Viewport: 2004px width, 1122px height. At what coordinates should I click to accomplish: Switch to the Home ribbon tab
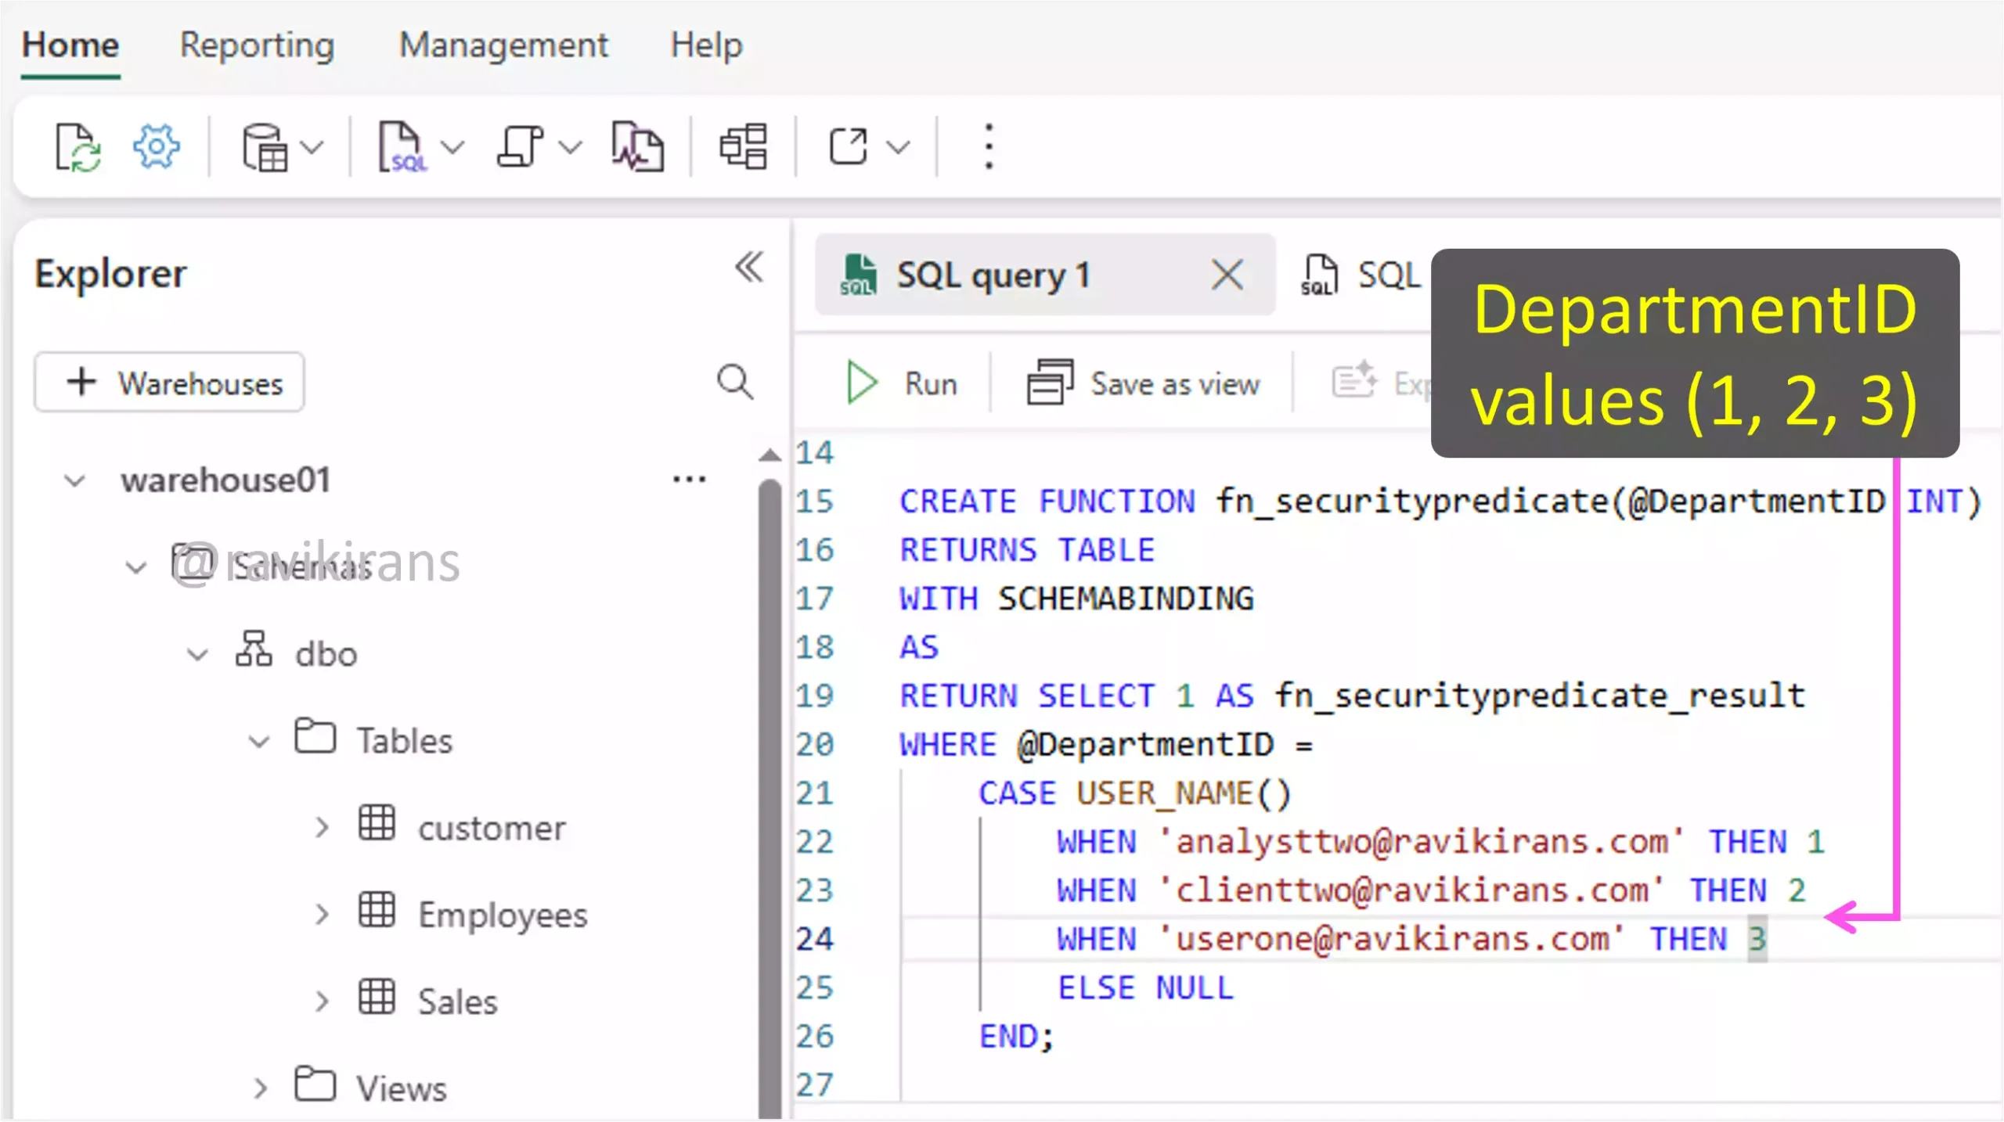(x=70, y=45)
